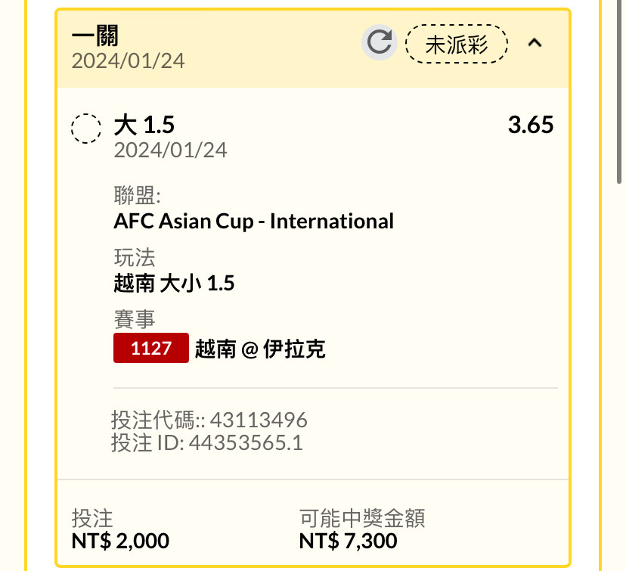Click the 一關 bet slip header title
Screen dimensions: 626x571
[95, 36]
